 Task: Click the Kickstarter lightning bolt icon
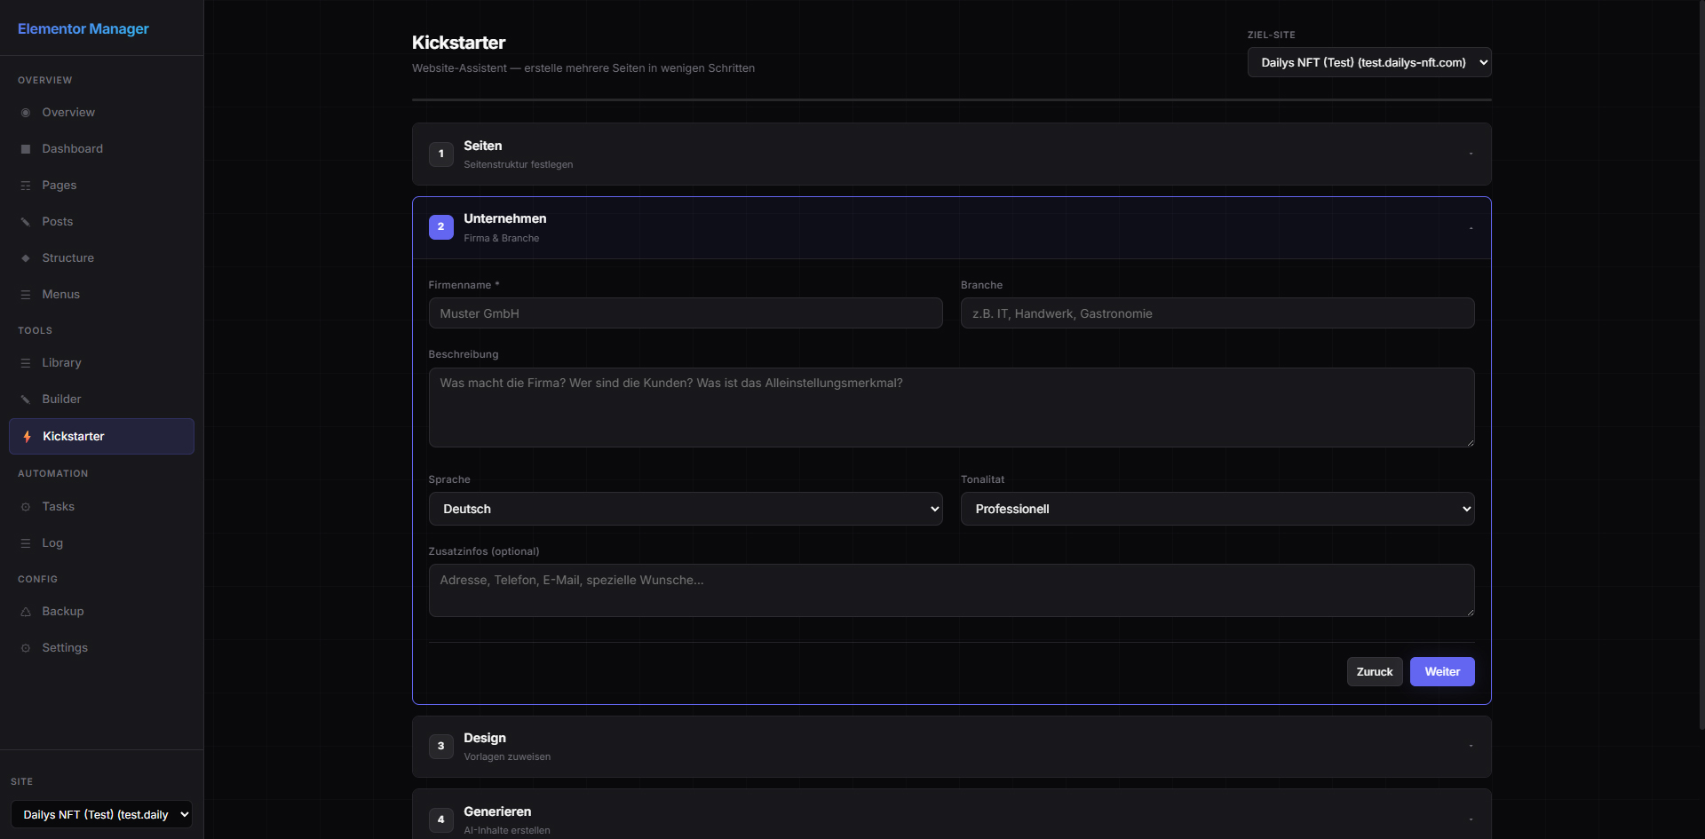click(x=27, y=437)
